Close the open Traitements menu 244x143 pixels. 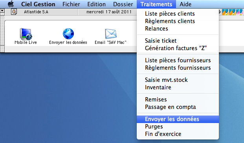tap(156, 4)
